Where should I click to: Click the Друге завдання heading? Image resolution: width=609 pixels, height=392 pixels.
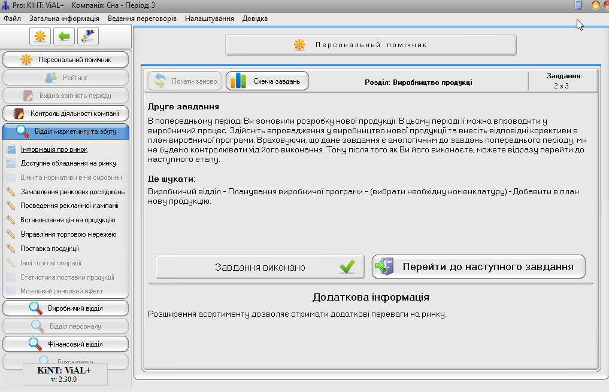click(x=183, y=106)
